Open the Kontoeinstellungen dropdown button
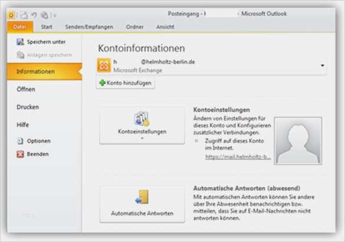The height and width of the screenshot is (242, 345). pos(142,126)
